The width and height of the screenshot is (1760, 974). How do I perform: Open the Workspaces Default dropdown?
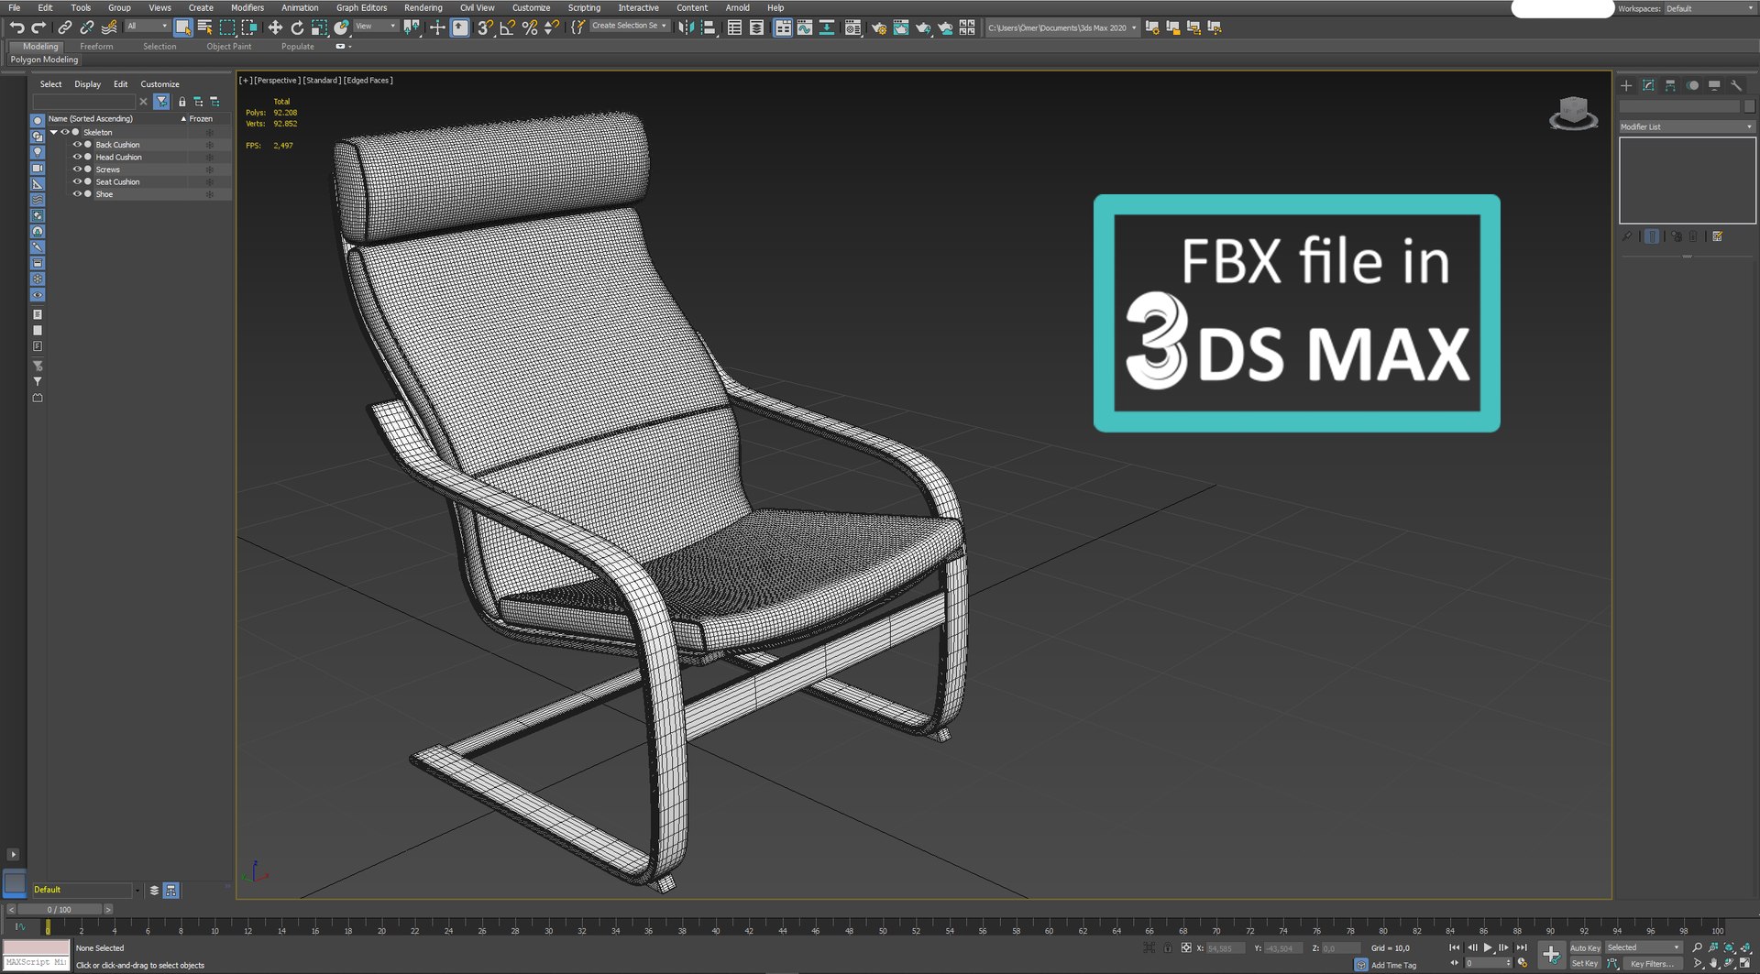[1710, 8]
